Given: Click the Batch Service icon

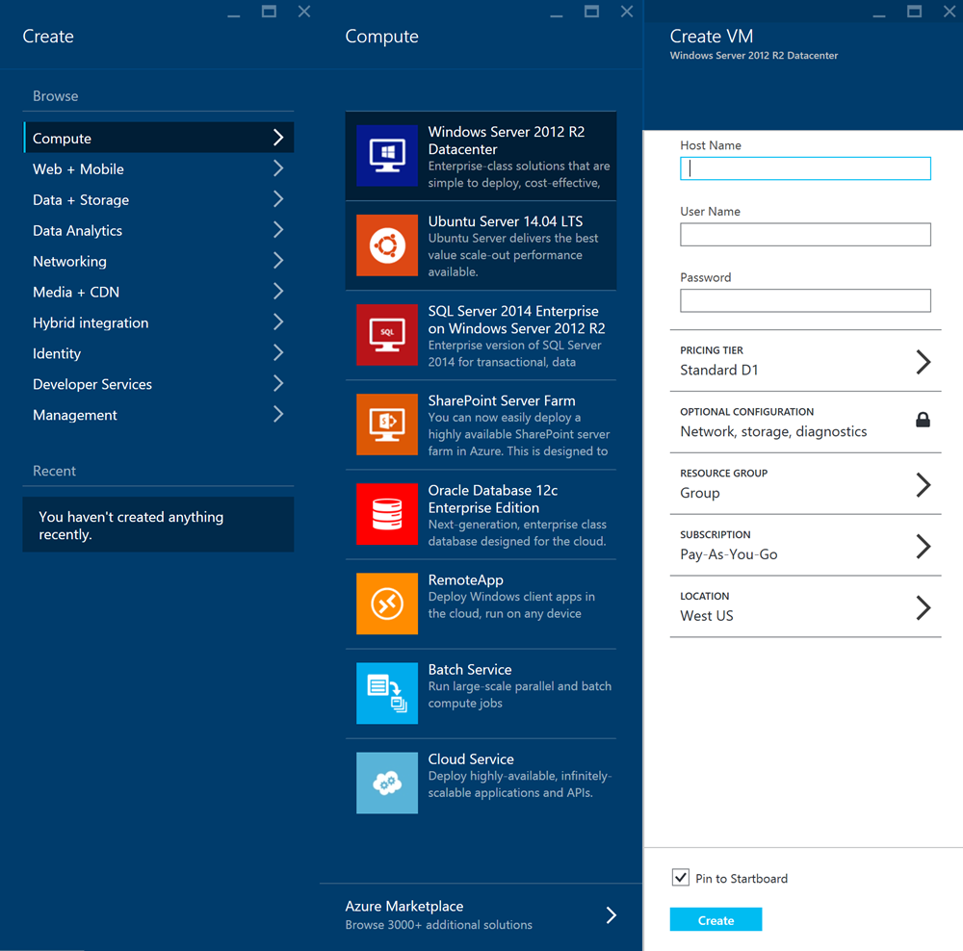Looking at the screenshot, I should pyautogui.click(x=387, y=693).
